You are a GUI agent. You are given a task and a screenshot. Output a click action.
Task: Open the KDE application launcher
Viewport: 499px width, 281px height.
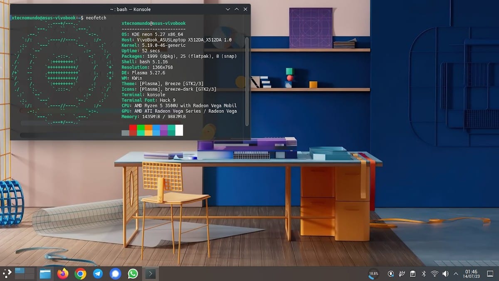click(7, 274)
